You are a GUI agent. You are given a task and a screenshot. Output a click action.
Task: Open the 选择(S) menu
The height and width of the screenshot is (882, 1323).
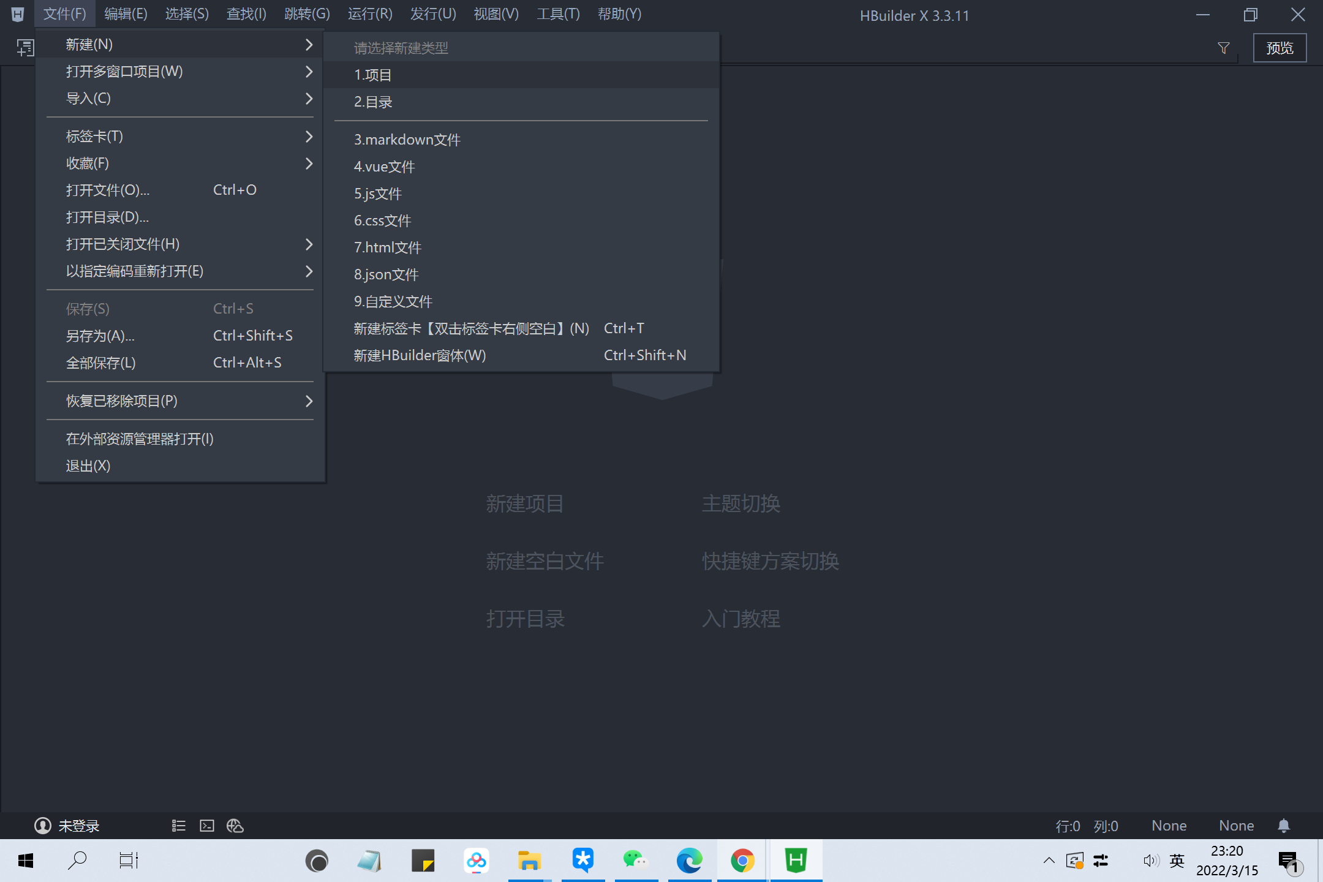(187, 14)
